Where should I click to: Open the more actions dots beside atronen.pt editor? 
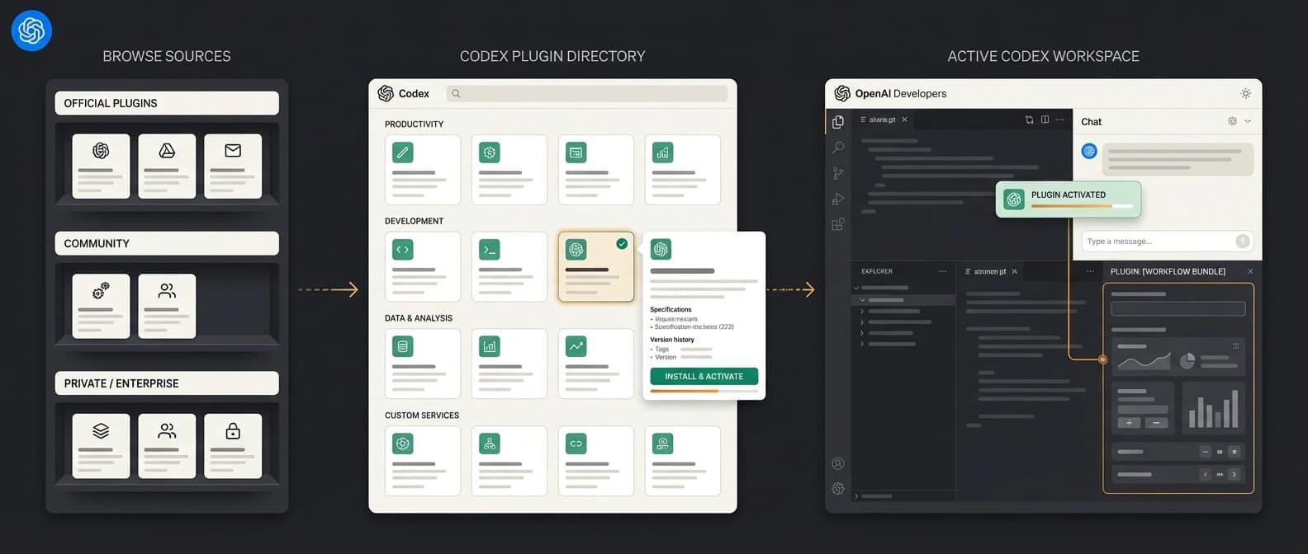pos(1090,271)
